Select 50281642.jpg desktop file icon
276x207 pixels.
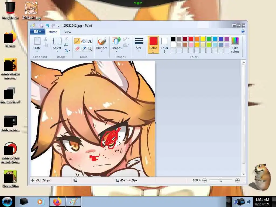point(31,11)
